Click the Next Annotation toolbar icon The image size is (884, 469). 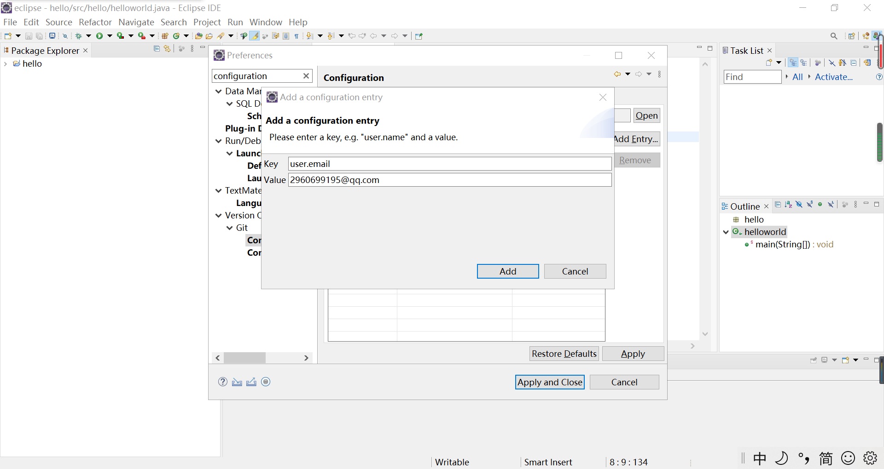point(310,36)
